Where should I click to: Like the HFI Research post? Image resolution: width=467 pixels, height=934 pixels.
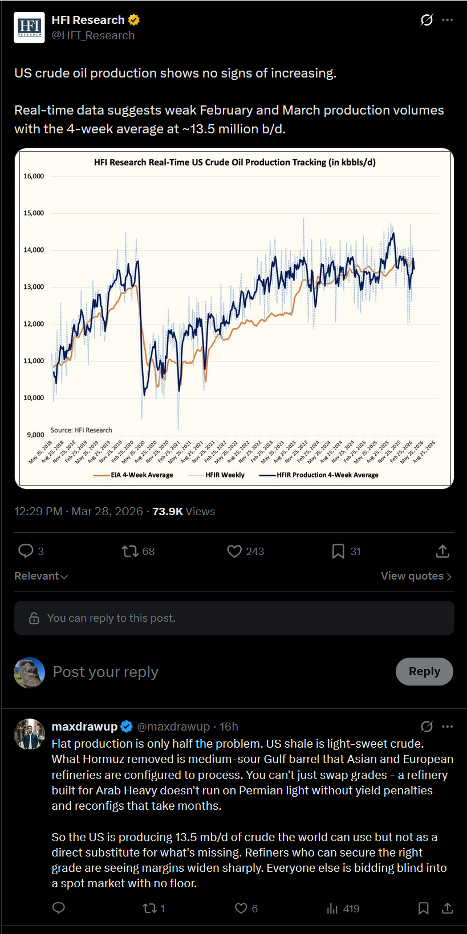pos(234,551)
